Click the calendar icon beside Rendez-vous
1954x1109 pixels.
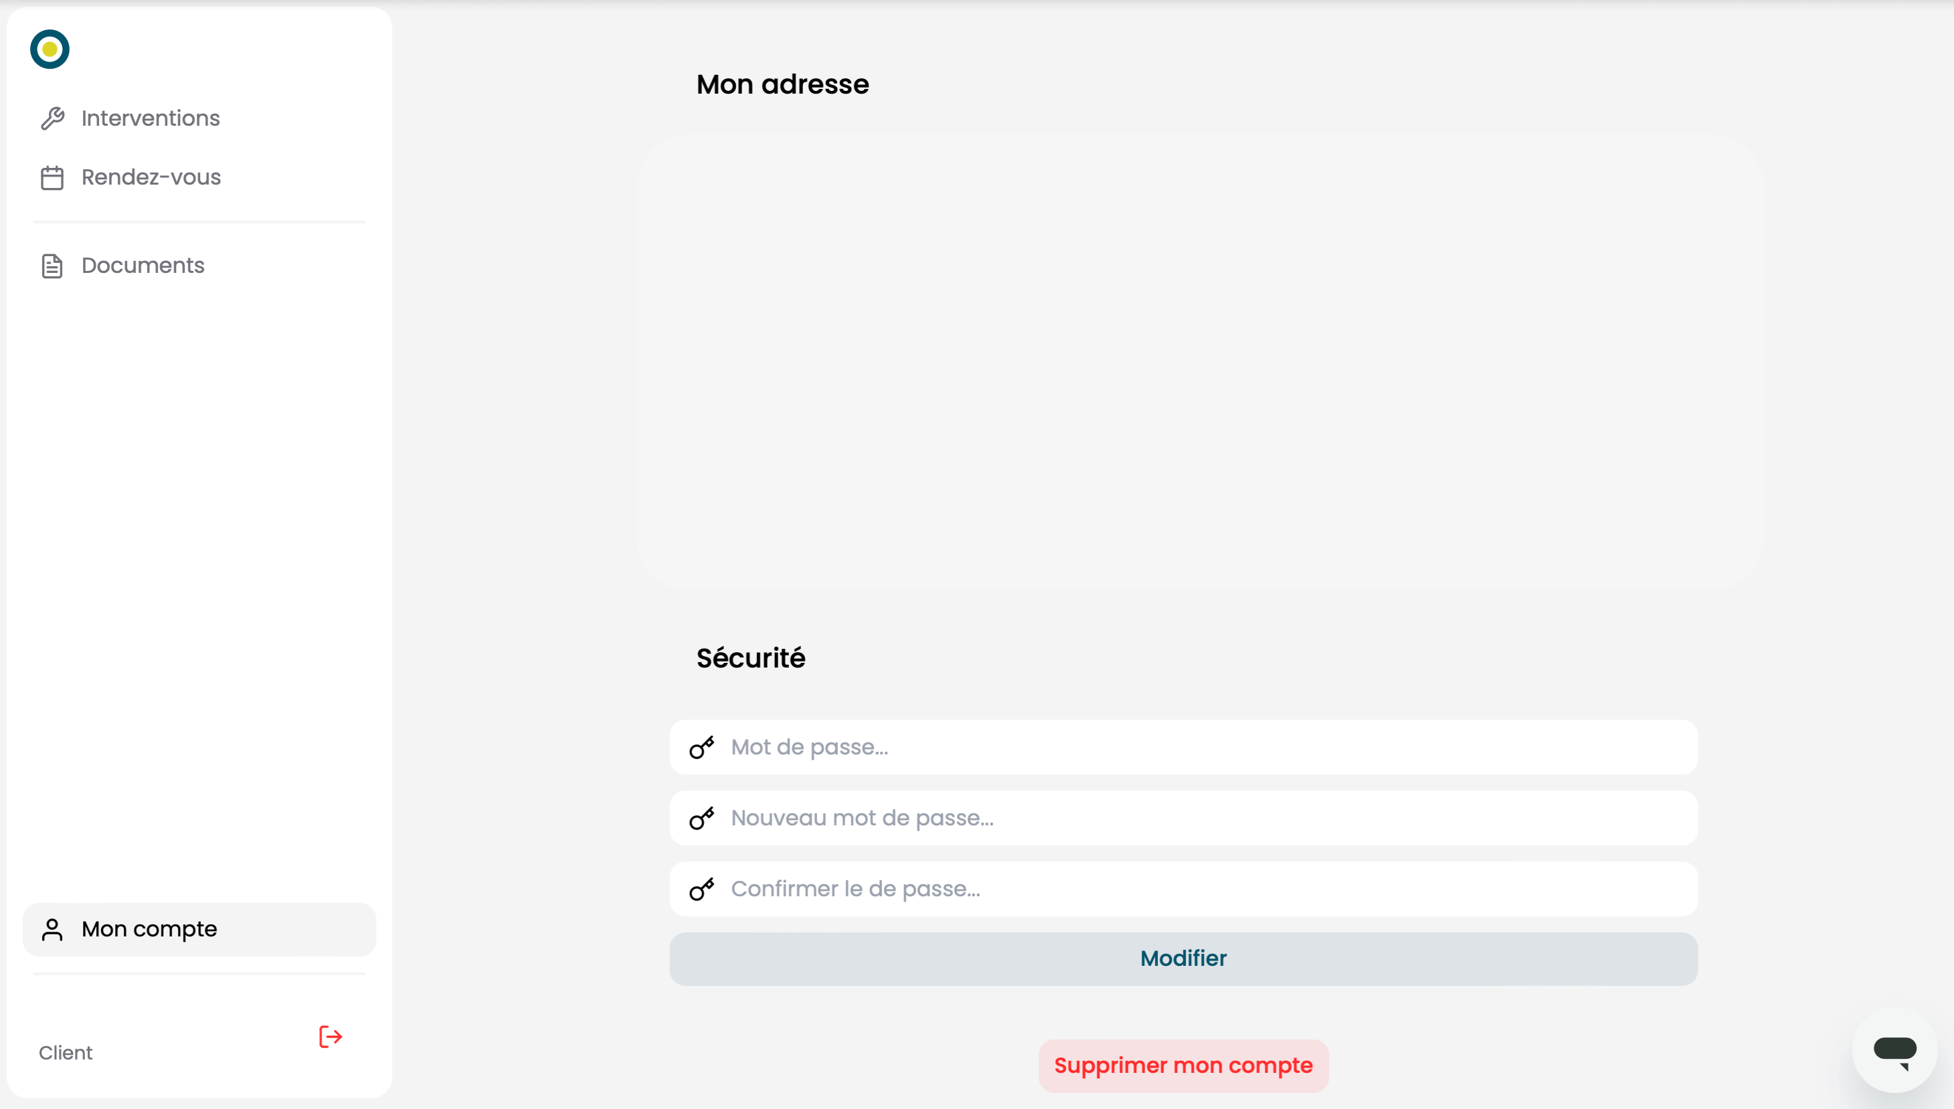point(52,177)
